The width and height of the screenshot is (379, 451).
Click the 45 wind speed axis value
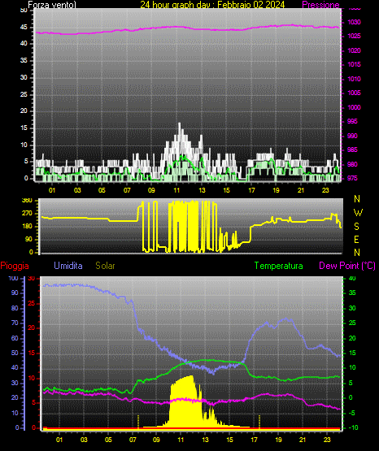point(24,27)
